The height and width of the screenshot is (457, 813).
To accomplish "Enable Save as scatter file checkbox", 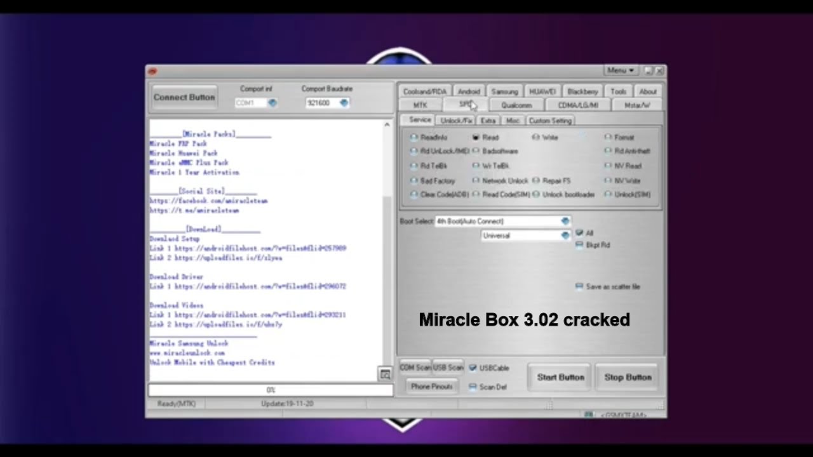I will click(x=579, y=286).
